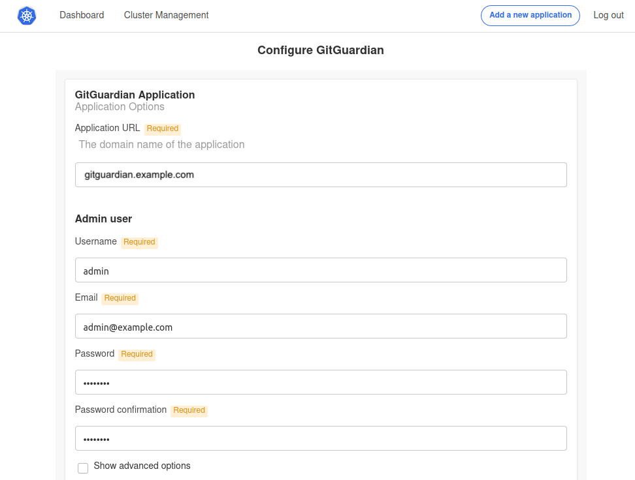
Task: Click the Username label
Action: (95, 241)
